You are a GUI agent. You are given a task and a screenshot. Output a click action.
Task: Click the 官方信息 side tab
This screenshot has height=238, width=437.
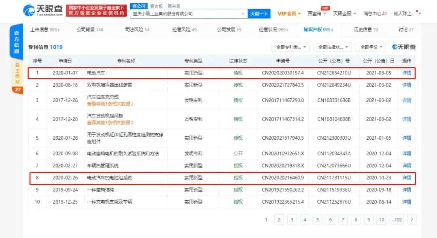coord(17,42)
